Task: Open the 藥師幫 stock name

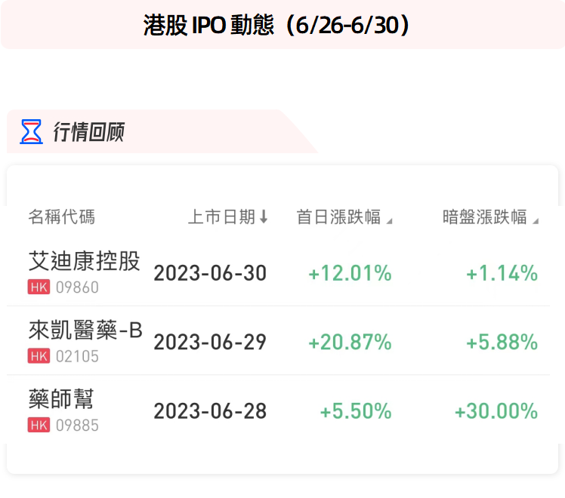Action: [x=61, y=400]
